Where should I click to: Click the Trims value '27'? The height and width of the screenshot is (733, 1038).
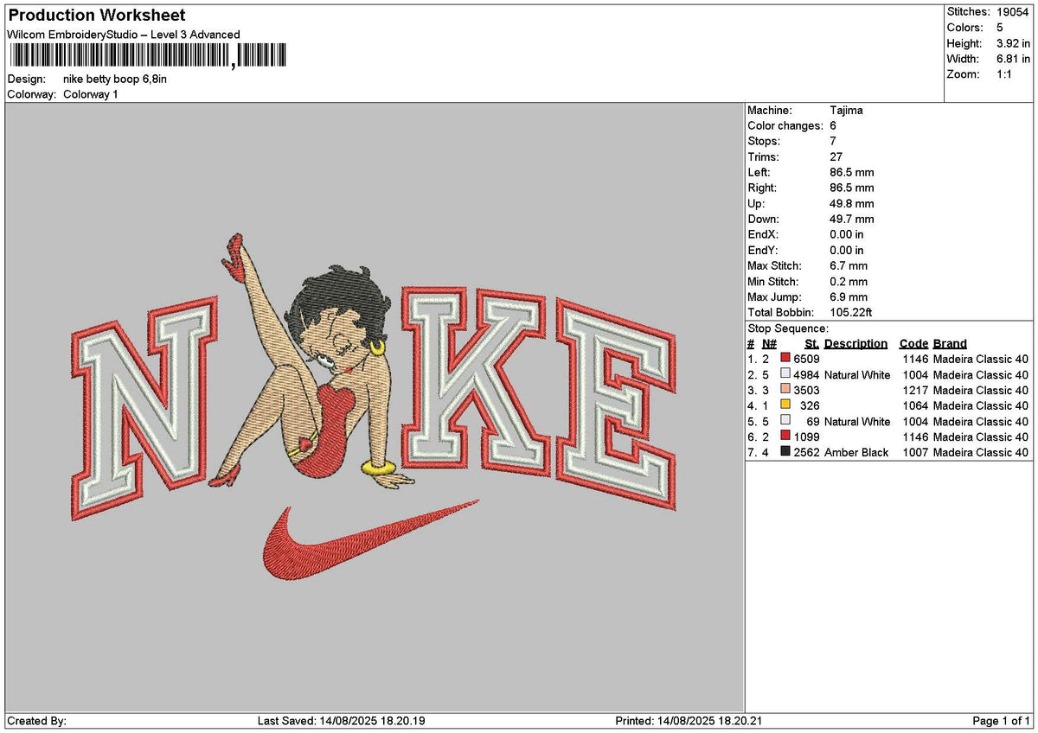(x=836, y=156)
